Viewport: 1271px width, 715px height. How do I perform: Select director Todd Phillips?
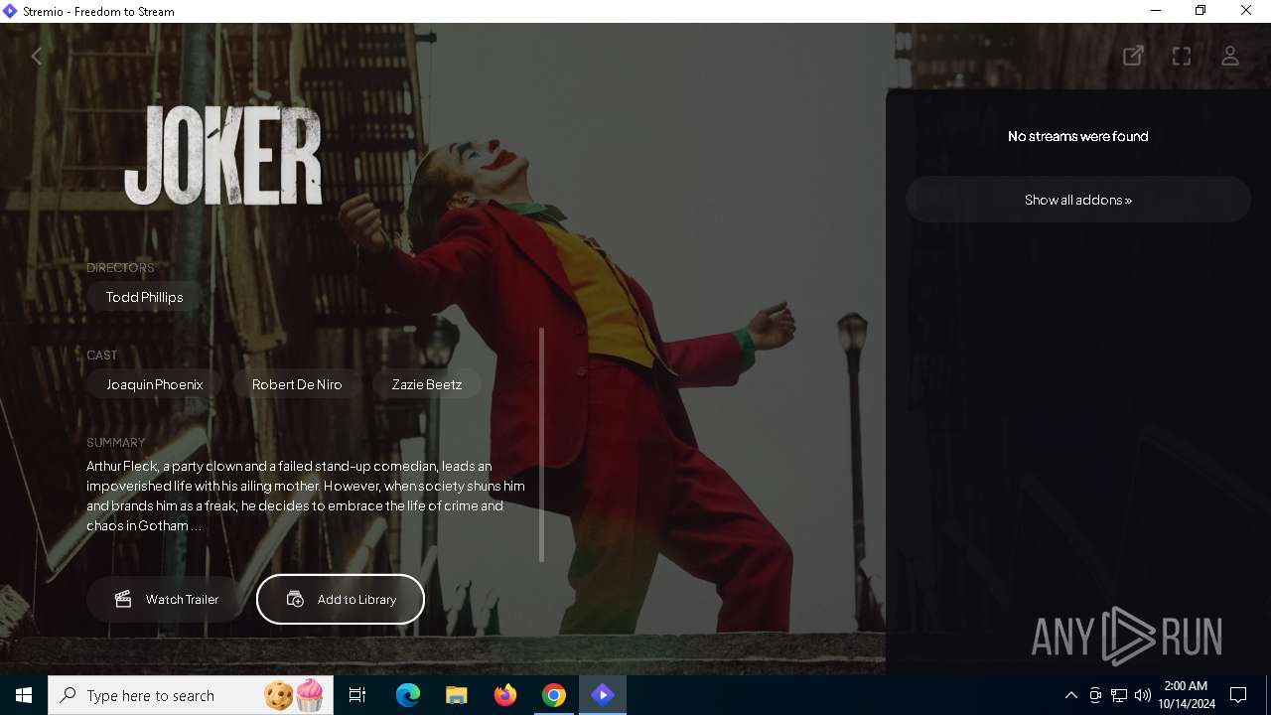tap(145, 297)
